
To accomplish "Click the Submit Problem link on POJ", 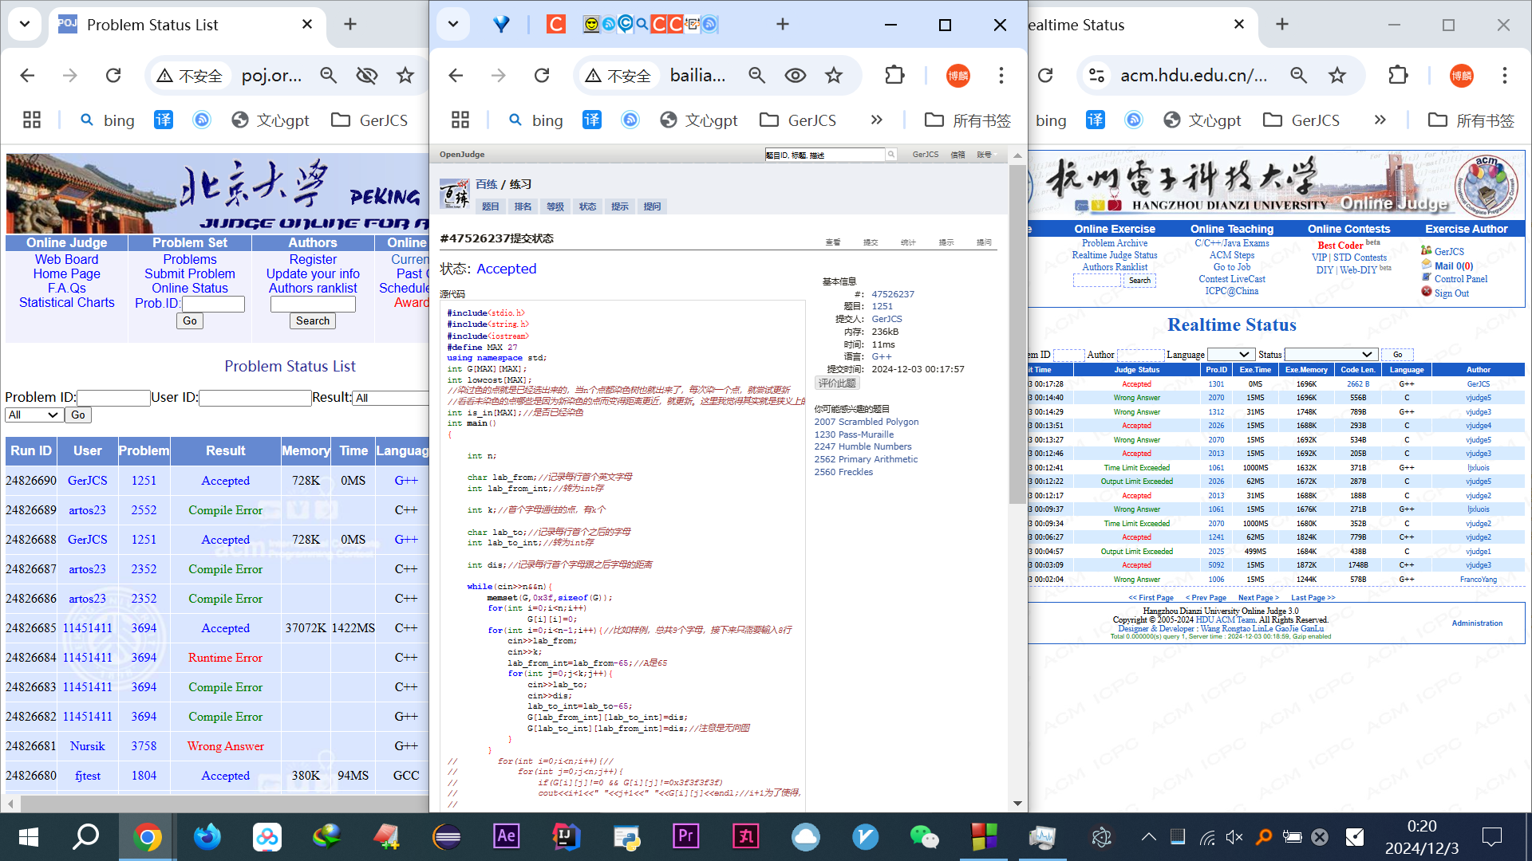I will tap(189, 273).
